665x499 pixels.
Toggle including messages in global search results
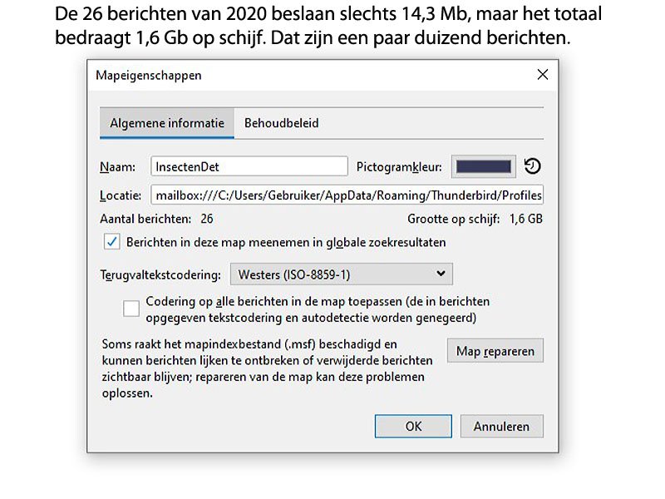(112, 242)
